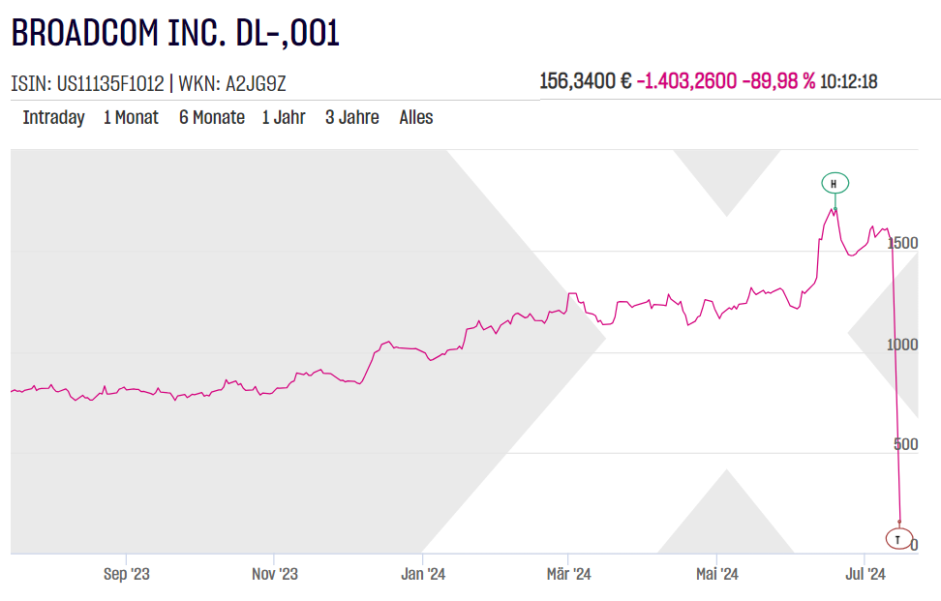Image resolution: width=941 pixels, height=601 pixels.
Task: Switch to the 3 Jahre range
Action: tap(352, 118)
